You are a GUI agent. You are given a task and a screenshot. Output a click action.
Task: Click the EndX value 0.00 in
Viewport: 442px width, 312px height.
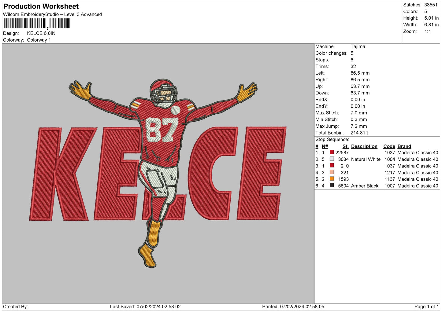(x=358, y=100)
